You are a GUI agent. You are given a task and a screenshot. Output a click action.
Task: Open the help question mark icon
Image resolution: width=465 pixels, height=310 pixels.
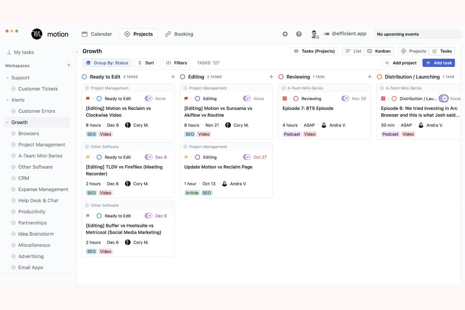coord(299,34)
